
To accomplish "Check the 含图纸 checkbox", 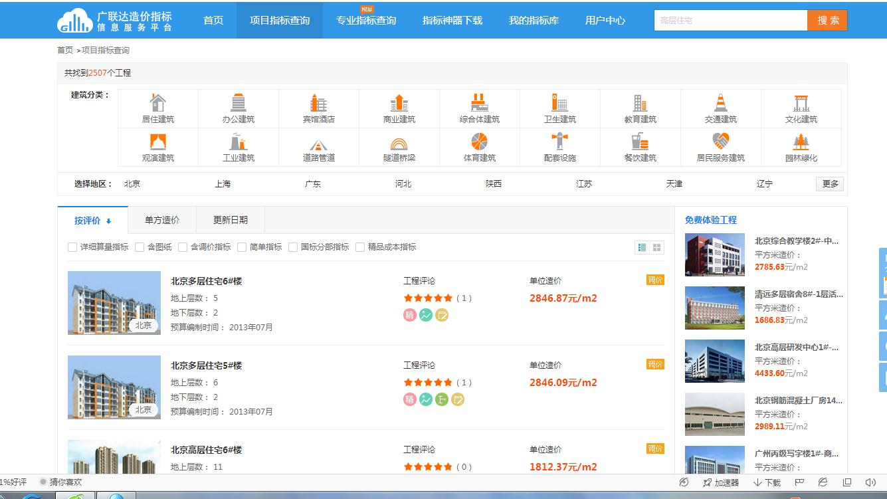I will click(x=140, y=247).
